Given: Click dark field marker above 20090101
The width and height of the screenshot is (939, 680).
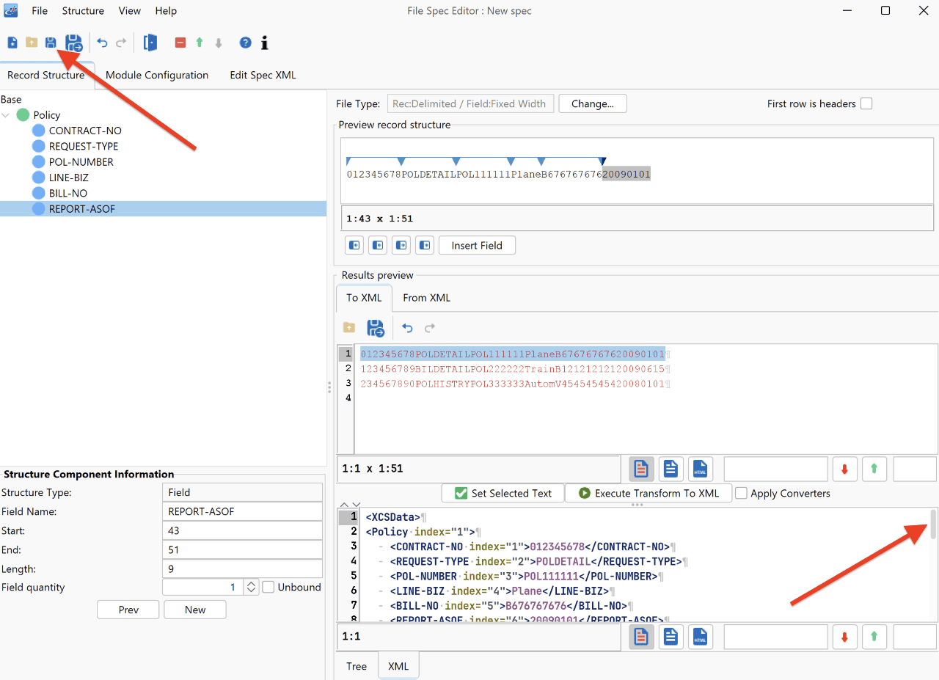Looking at the screenshot, I should coord(602,161).
